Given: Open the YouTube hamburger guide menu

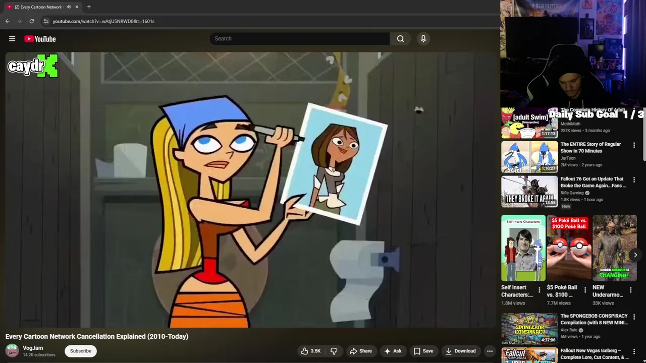Looking at the screenshot, I should (12, 39).
